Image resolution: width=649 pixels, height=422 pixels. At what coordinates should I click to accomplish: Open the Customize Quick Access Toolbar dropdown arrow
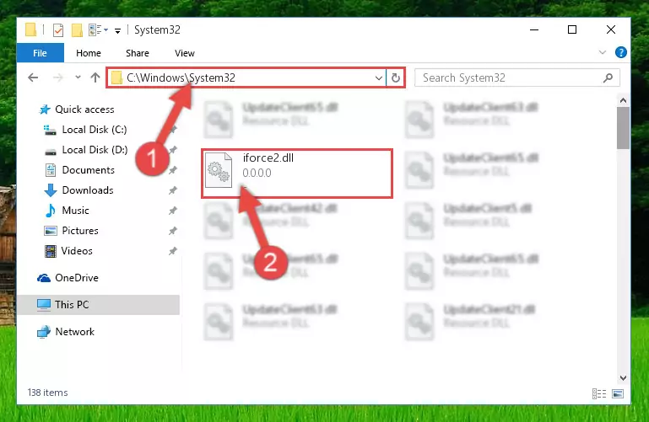pyautogui.click(x=117, y=31)
